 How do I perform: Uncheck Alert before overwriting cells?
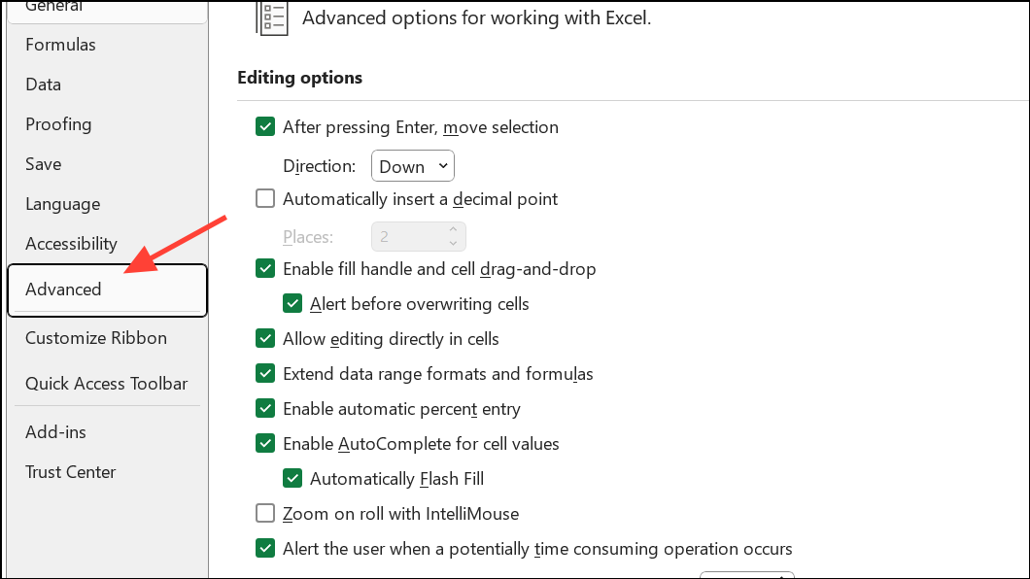(x=292, y=303)
